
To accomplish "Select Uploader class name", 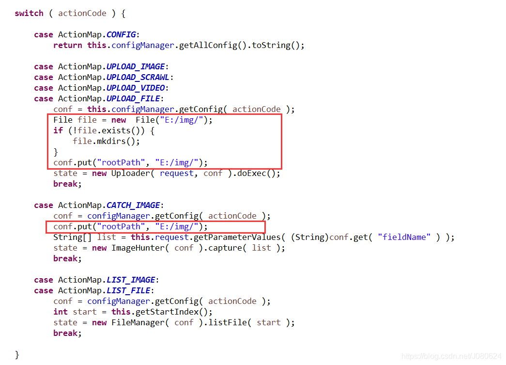I will 130,173.
